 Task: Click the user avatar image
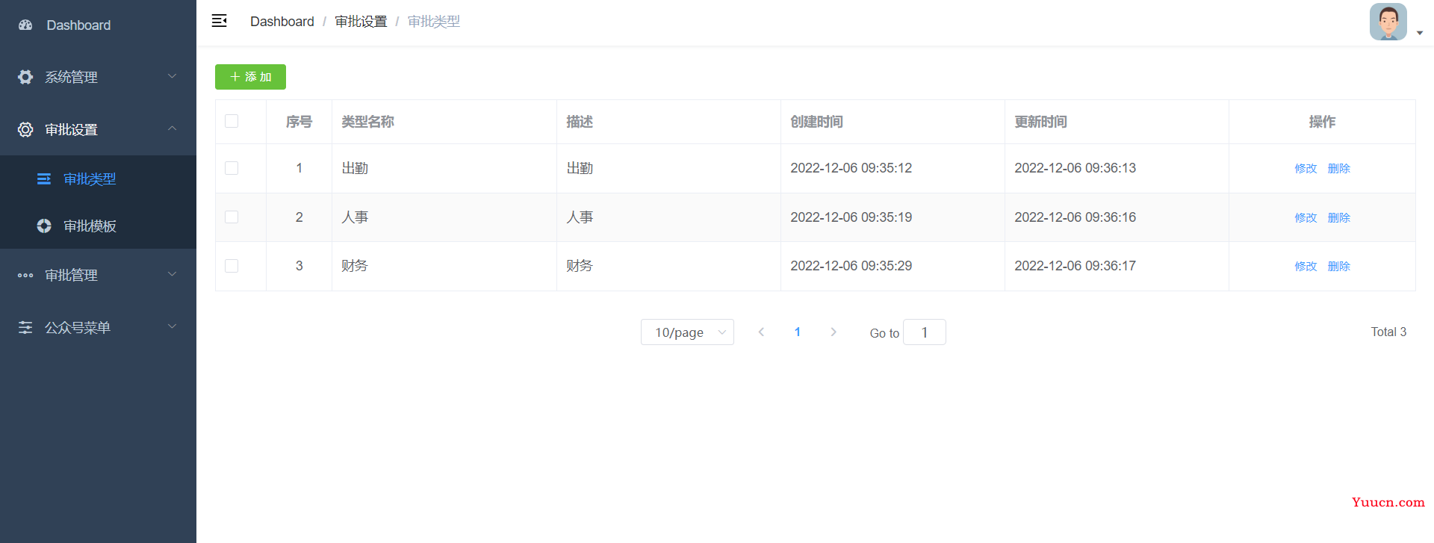(x=1388, y=22)
